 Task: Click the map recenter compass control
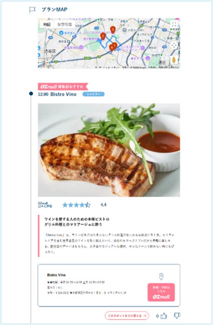click(x=174, y=45)
